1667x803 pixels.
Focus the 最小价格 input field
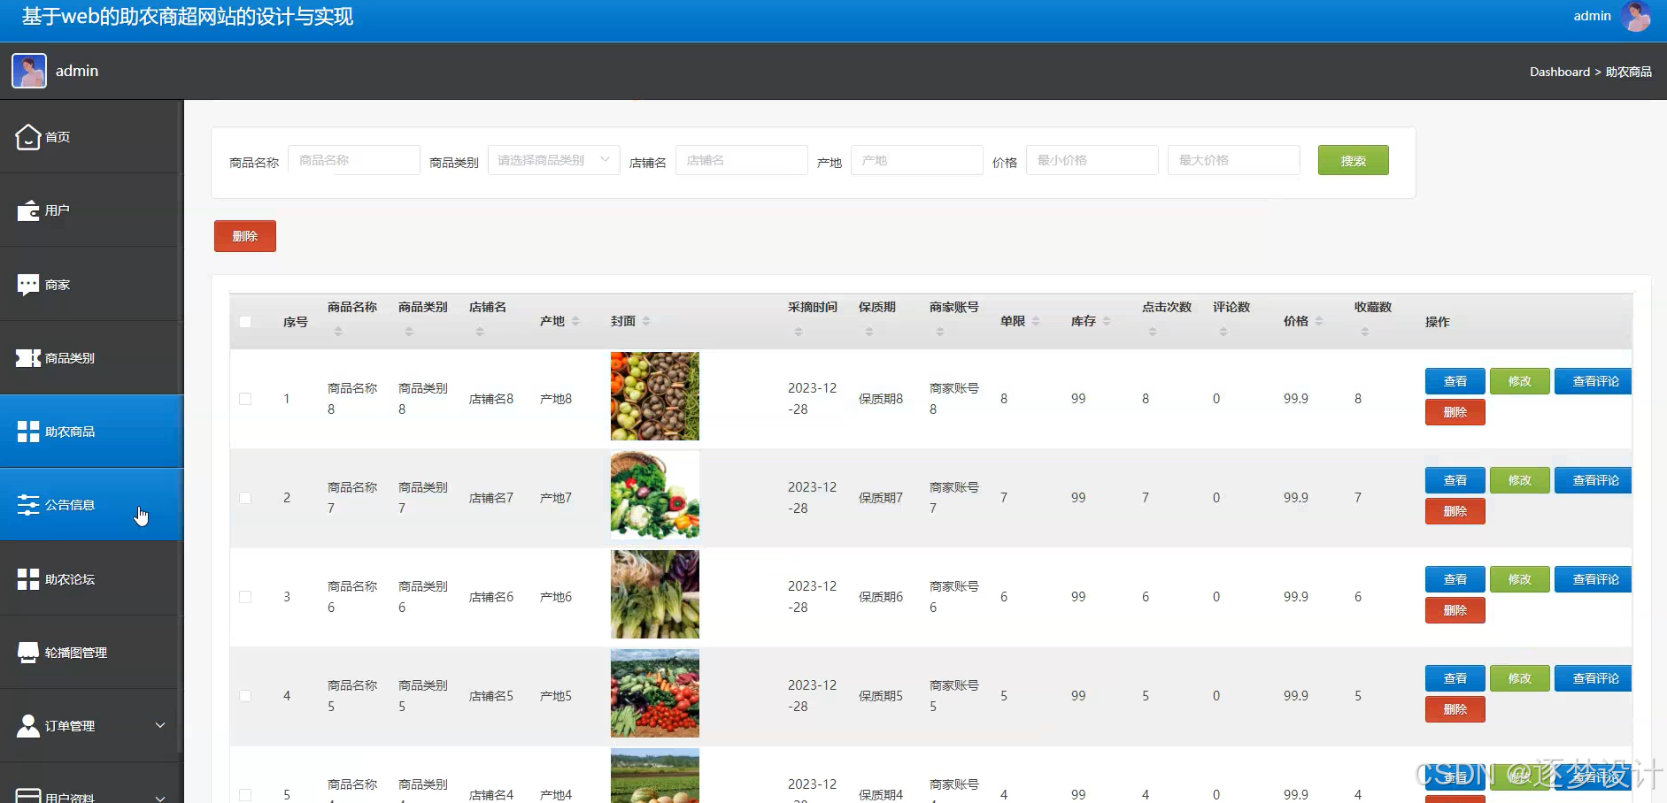(x=1092, y=160)
